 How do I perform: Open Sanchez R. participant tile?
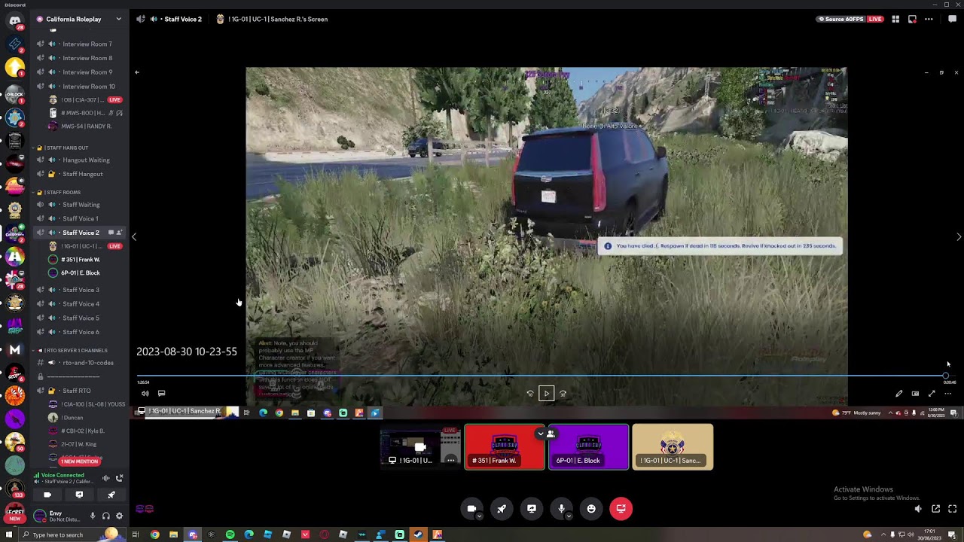point(673,447)
